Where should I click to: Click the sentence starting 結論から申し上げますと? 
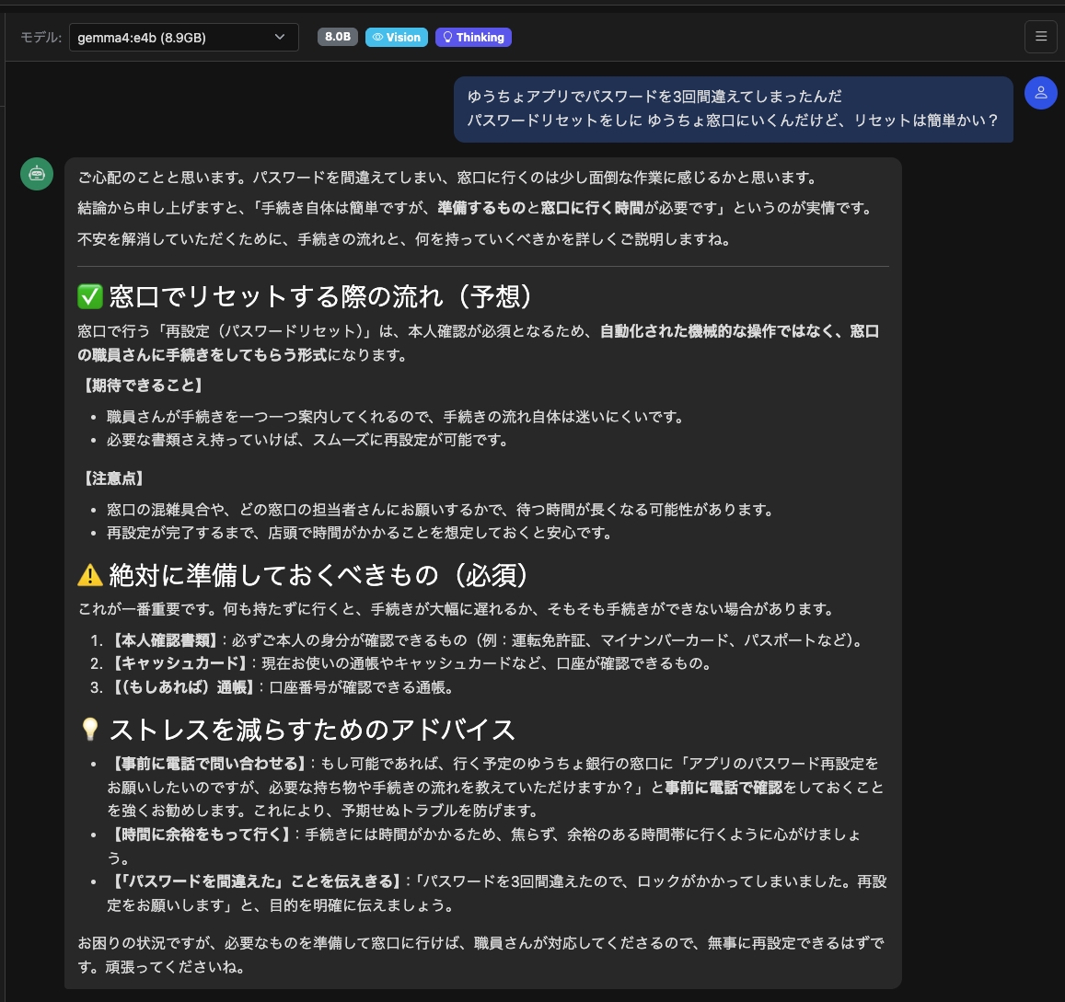[476, 208]
